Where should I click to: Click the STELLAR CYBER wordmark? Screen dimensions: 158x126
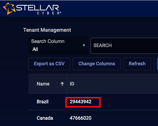point(38,9)
